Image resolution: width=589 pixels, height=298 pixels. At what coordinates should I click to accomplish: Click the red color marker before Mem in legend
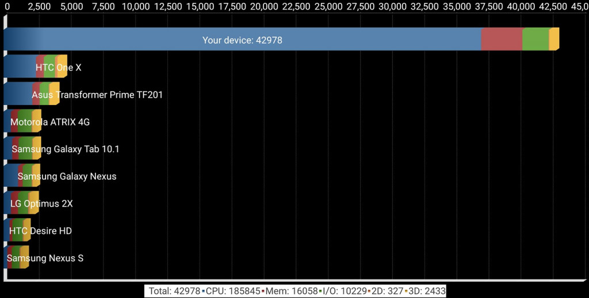[263, 291]
